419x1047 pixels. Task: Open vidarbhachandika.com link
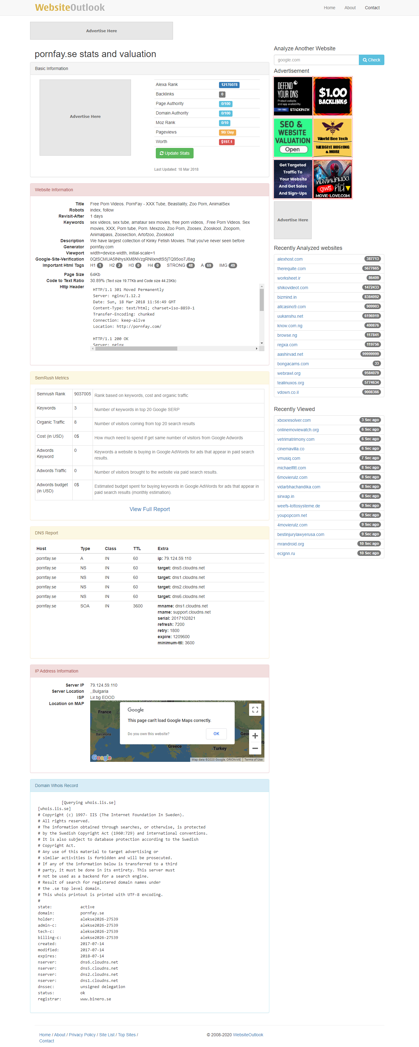click(x=299, y=487)
